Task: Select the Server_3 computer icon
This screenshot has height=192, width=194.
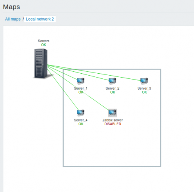Action: [144, 81]
